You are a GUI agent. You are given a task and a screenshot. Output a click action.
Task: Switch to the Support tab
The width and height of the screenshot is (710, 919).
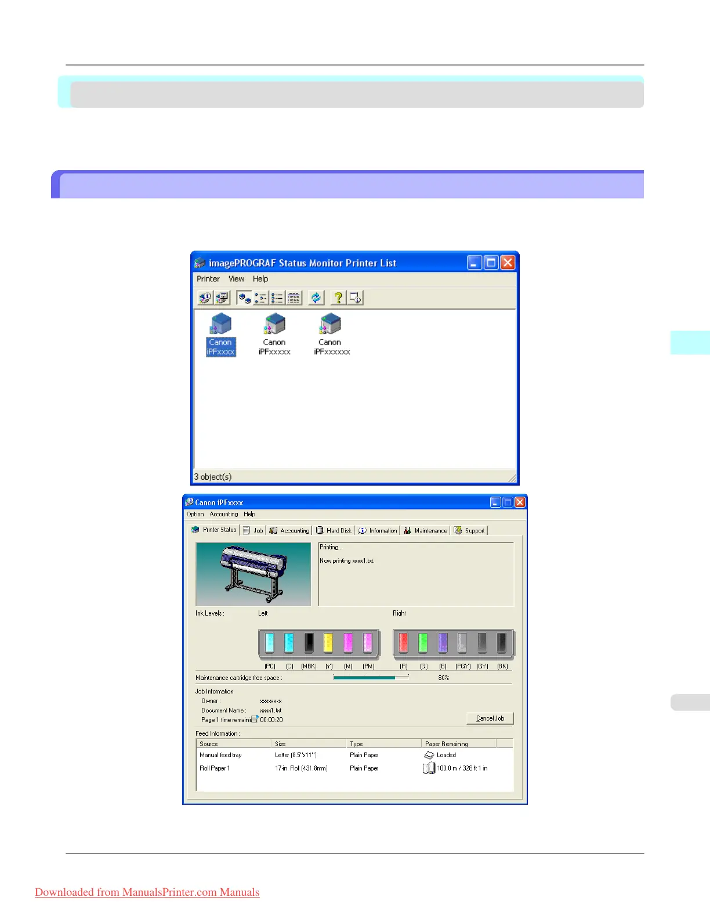pos(470,530)
